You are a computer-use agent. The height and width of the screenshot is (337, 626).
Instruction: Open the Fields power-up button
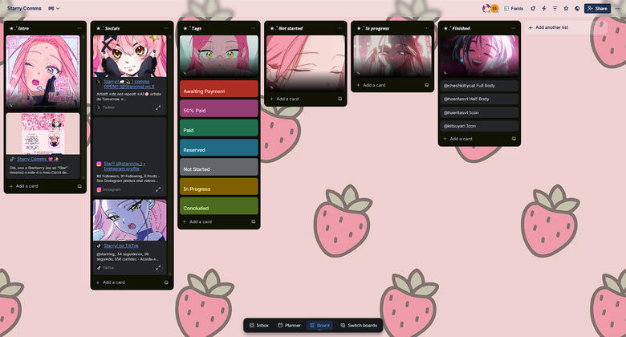click(x=514, y=8)
